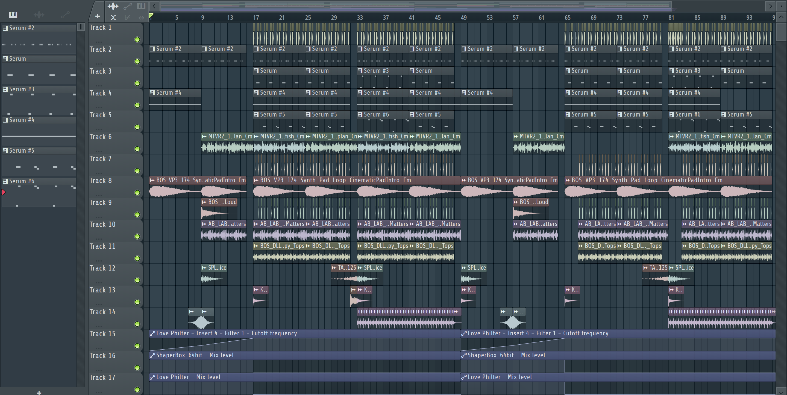Select the Track 13 header label

point(102,290)
